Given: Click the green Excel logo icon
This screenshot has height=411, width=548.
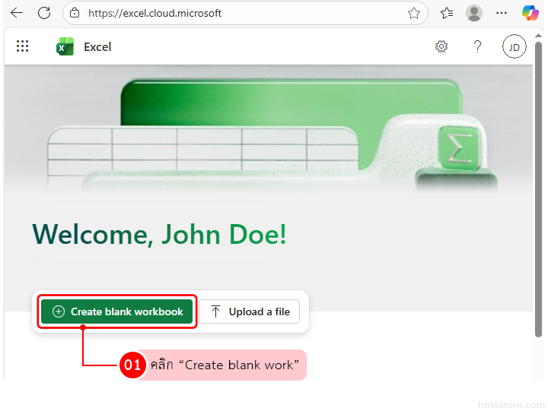Looking at the screenshot, I should [65, 46].
